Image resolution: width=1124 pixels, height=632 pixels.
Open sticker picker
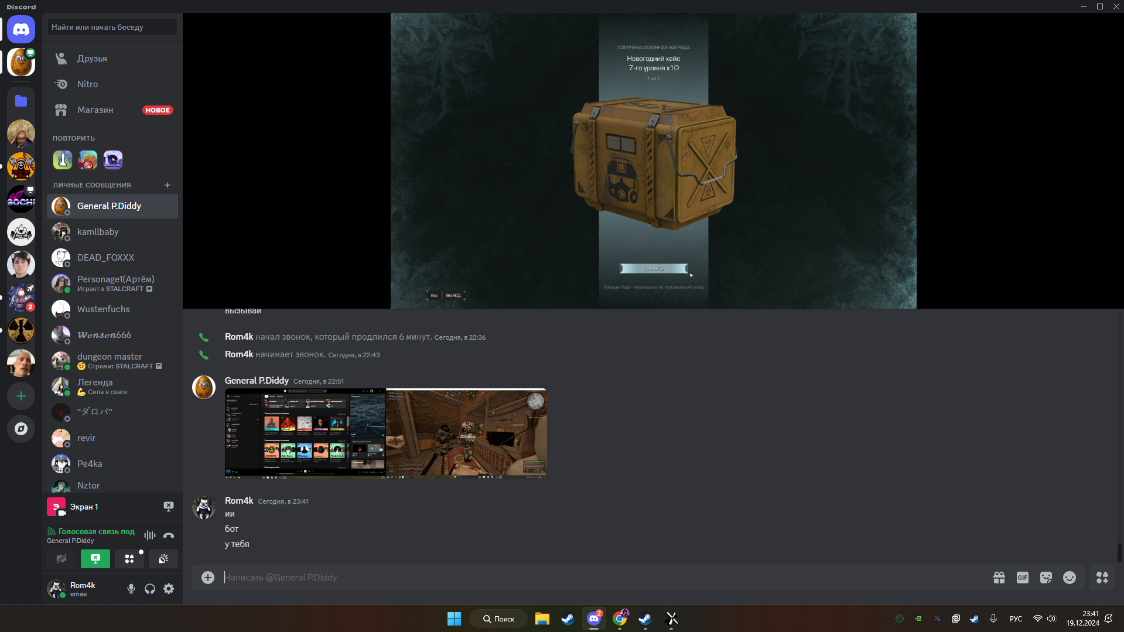point(1046,578)
